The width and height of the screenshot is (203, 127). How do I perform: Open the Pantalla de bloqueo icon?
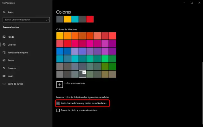[x=4, y=53]
